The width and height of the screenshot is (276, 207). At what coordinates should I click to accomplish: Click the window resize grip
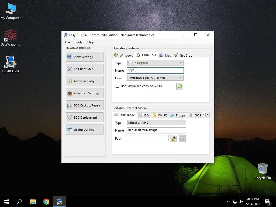(x=212, y=161)
